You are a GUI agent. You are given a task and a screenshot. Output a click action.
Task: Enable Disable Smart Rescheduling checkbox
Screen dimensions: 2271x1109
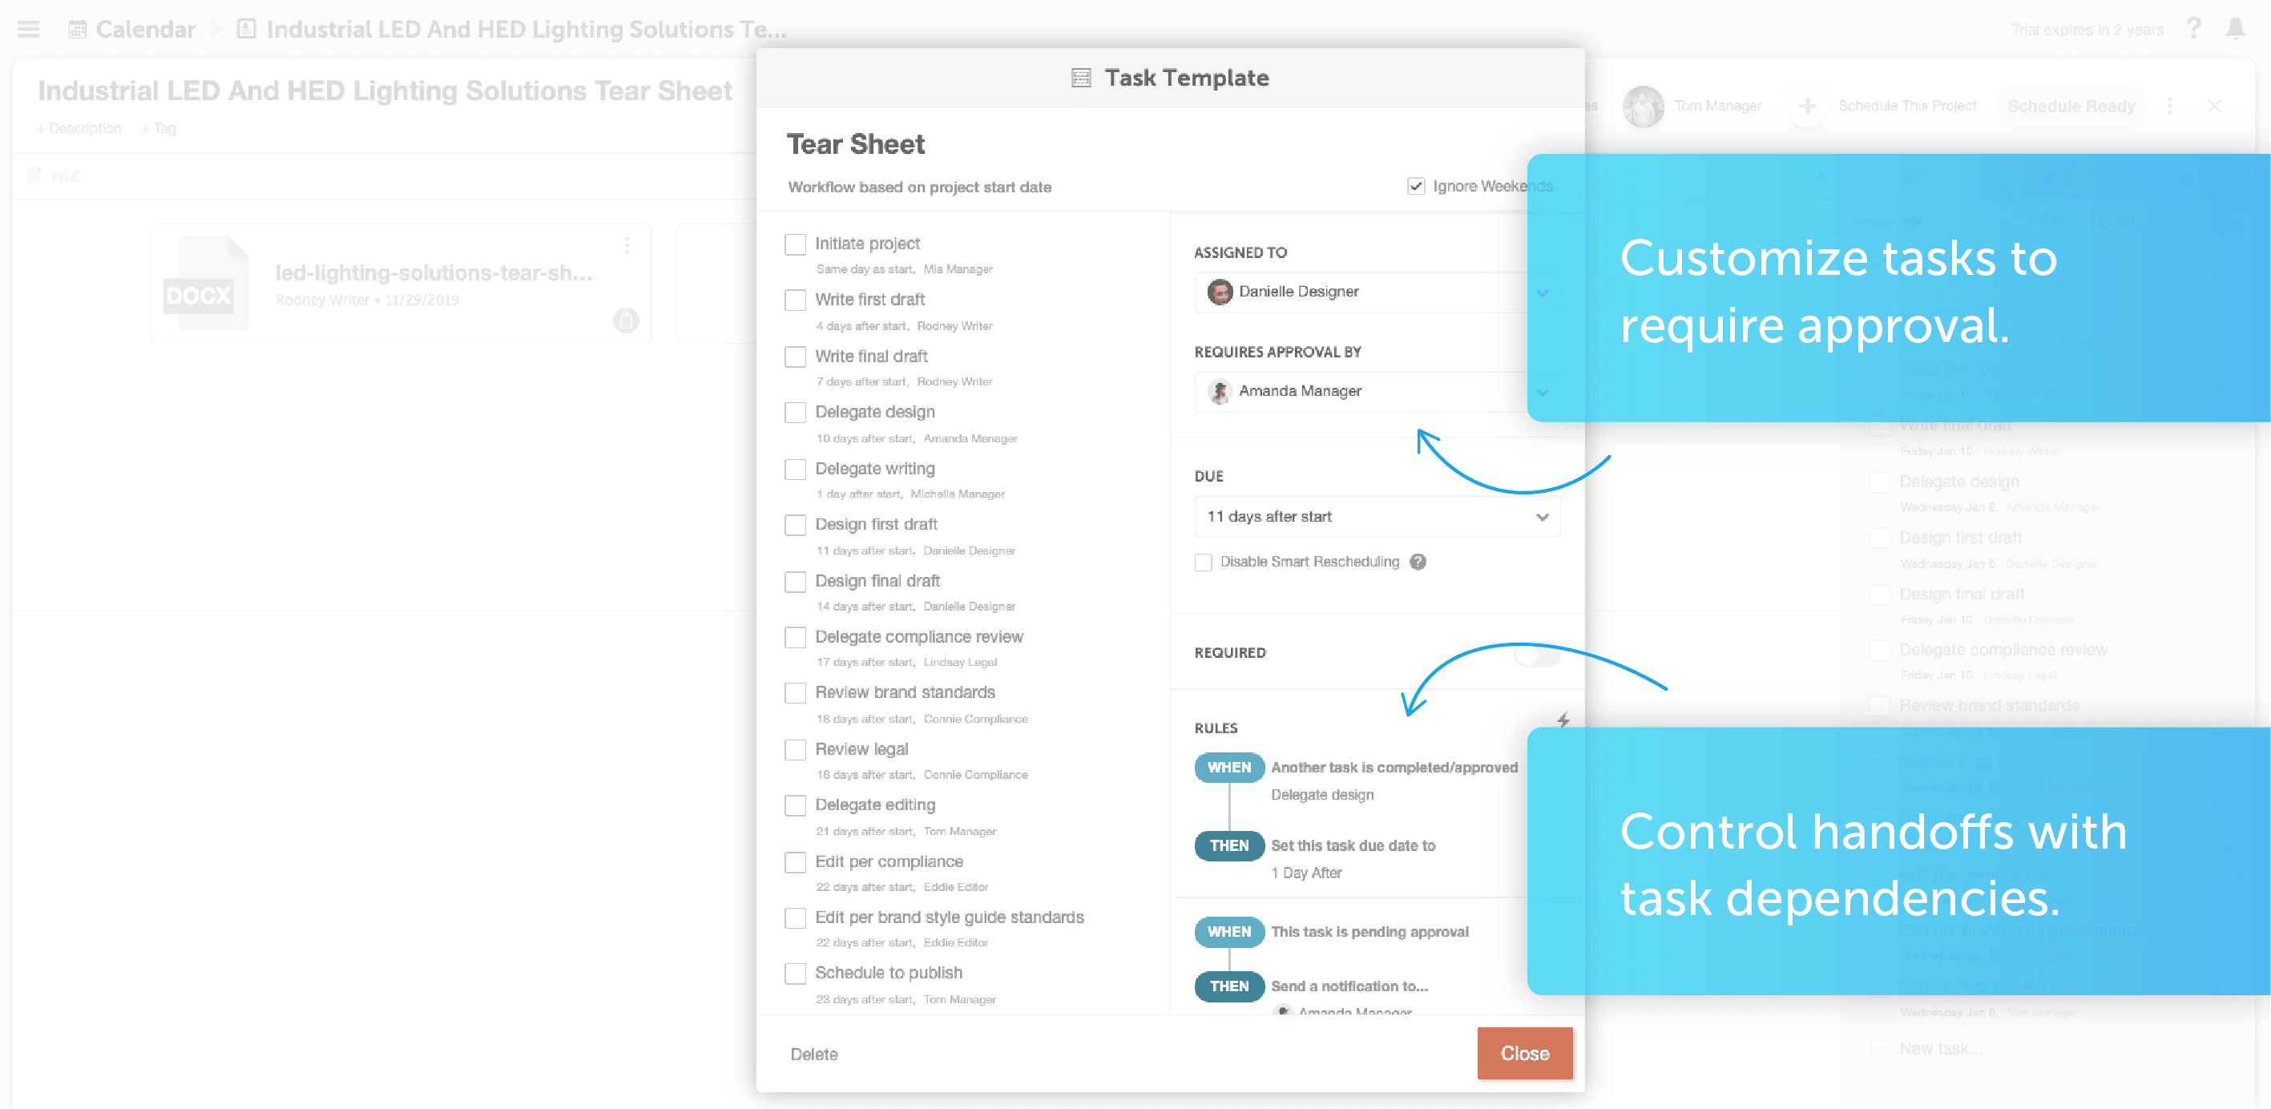[1203, 562]
